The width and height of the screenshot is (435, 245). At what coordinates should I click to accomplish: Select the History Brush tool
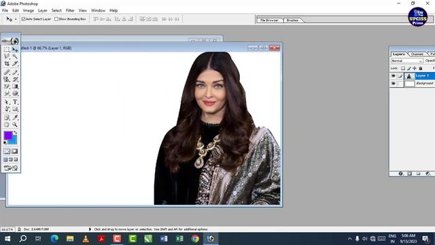coord(15,79)
